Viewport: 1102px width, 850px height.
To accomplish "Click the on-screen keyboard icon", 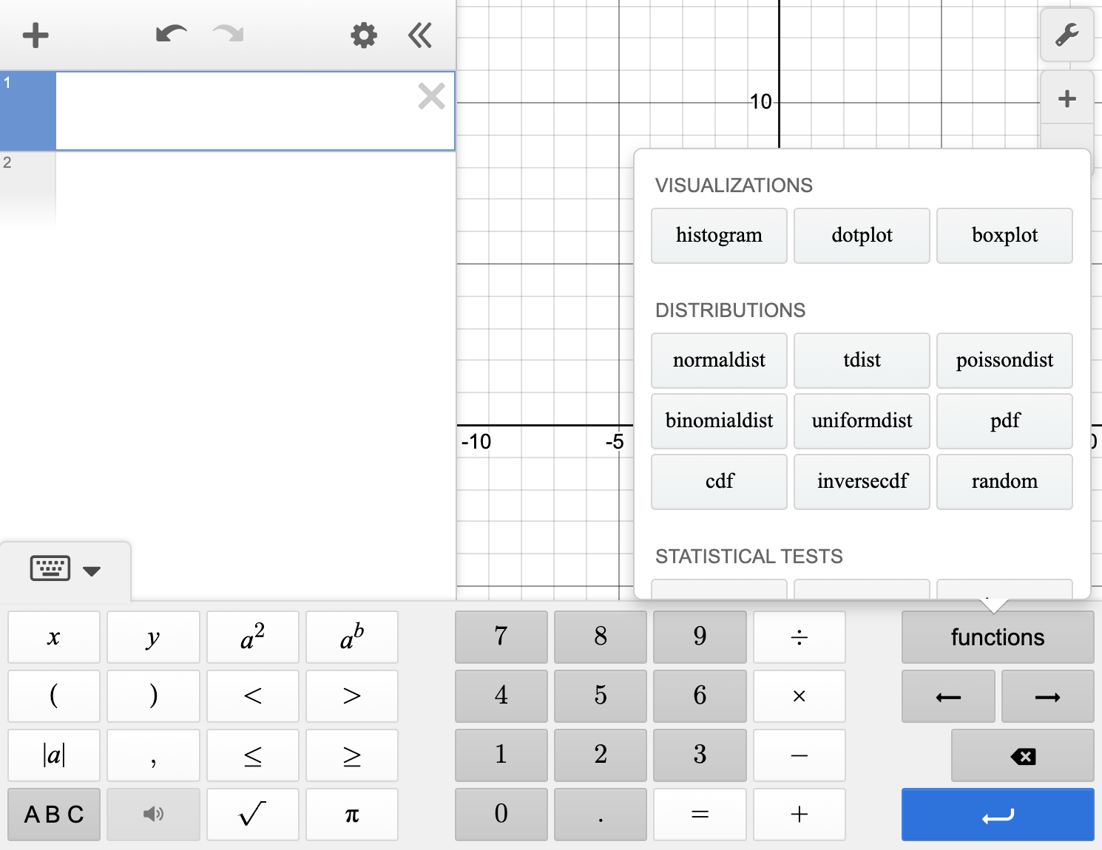I will click(49, 568).
